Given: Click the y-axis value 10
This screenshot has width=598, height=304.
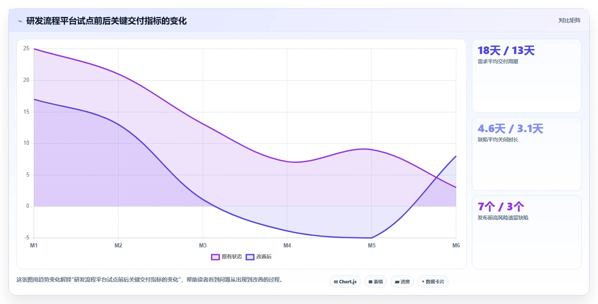Looking at the screenshot, I should click(26, 143).
